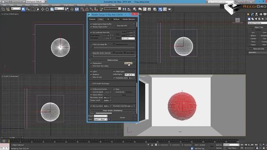Image resolution: width=267 pixels, height=150 pixels.
Task: Switch to the Common tab
Action: click(92, 19)
